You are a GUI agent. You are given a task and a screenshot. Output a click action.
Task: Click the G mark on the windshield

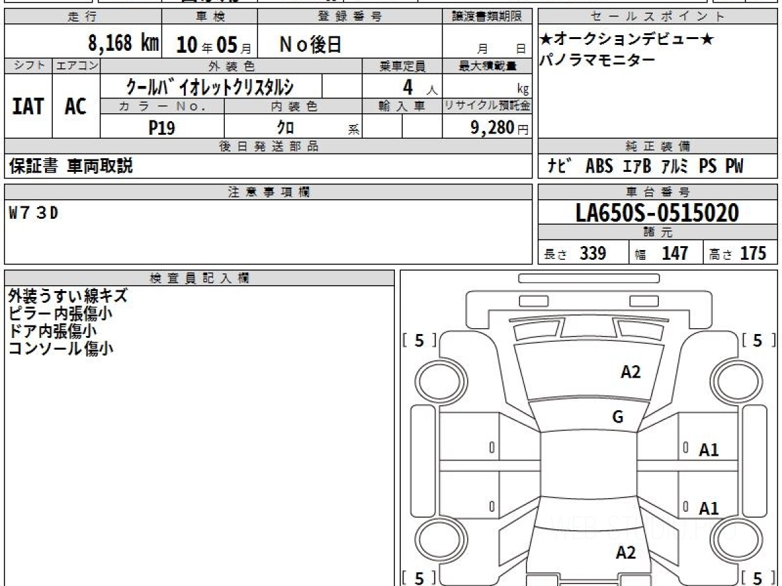tap(618, 418)
